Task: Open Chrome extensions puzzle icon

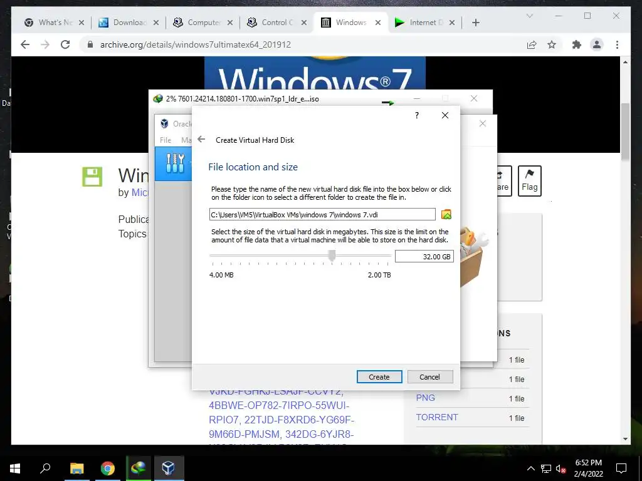Action: [x=577, y=44]
